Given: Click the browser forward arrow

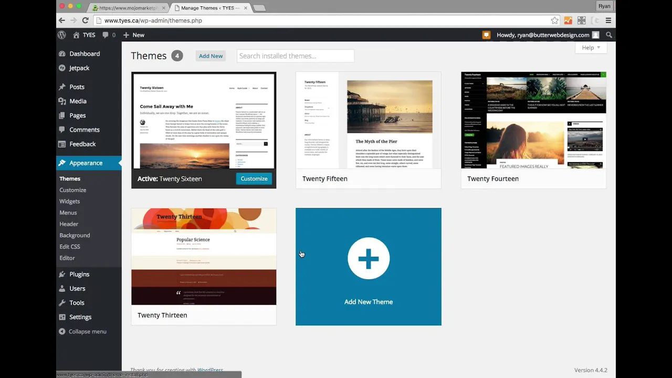Looking at the screenshot, I should click(x=73, y=20).
